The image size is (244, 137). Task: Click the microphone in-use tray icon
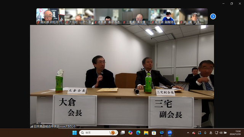(205, 133)
